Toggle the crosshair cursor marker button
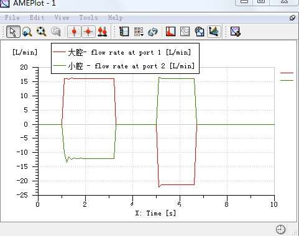 pos(88,32)
